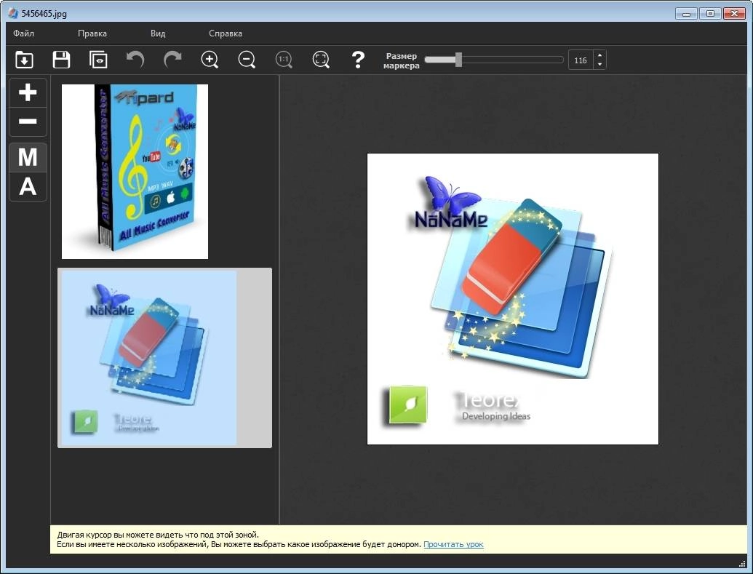Image resolution: width=753 pixels, height=574 pixels.
Task: Click the minus remove image button
Action: coord(28,121)
